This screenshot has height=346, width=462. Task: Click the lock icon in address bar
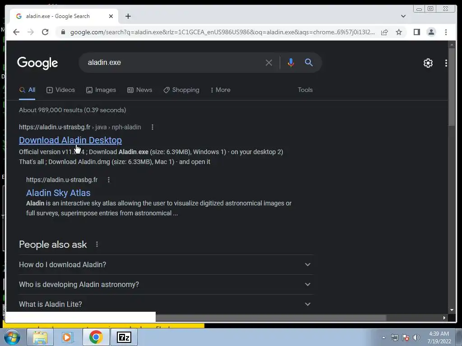tap(63, 32)
